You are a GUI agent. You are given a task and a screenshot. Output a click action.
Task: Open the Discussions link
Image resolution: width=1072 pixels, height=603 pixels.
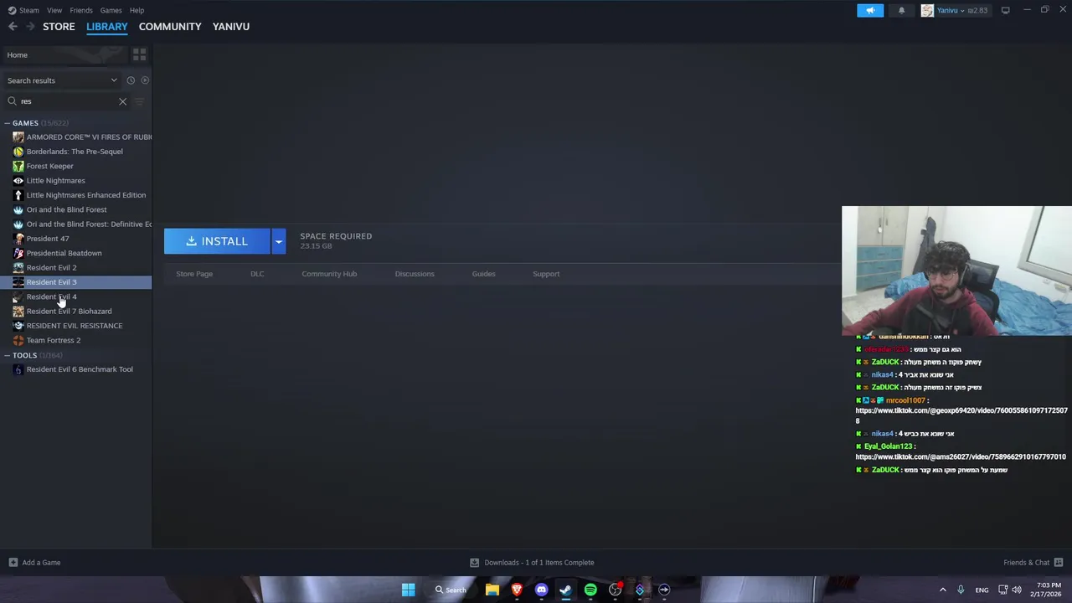pos(415,274)
